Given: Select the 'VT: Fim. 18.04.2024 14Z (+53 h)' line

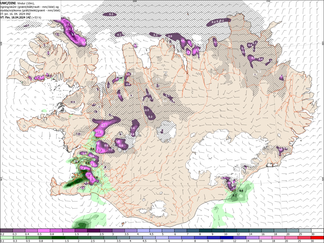Looking at the screenshot, I should coord(21,17).
